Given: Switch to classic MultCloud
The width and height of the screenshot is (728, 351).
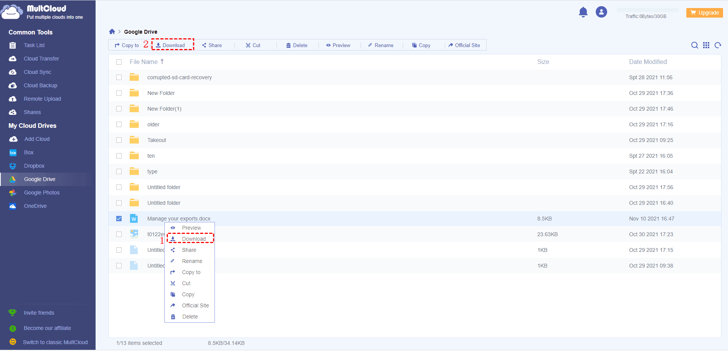Looking at the screenshot, I should click(x=55, y=342).
